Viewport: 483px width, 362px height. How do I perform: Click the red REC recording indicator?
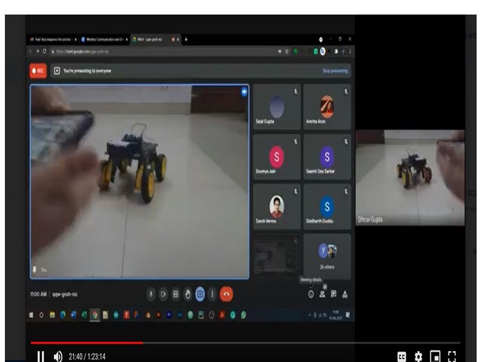pyautogui.click(x=38, y=71)
